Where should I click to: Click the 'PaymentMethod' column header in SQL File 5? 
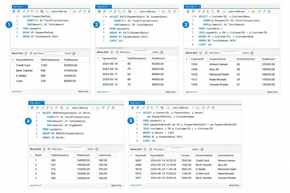(204, 155)
